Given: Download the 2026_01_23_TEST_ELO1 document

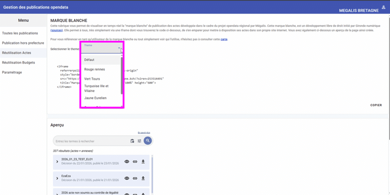Looking at the screenshot, I should pyautogui.click(x=143, y=161).
